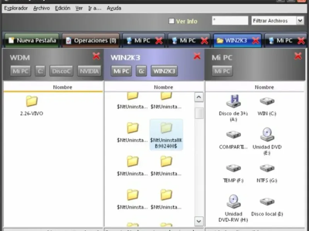
Task: Open the Edición menu
Action: tap(63, 8)
